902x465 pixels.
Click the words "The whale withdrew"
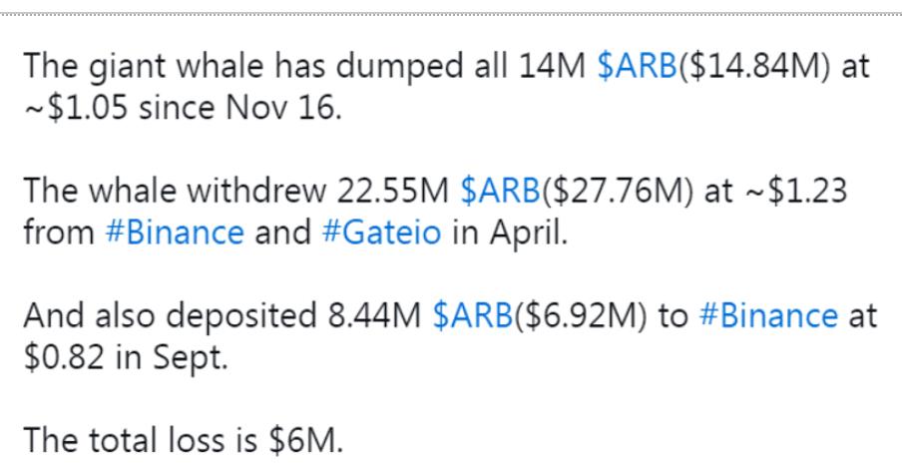(x=175, y=191)
